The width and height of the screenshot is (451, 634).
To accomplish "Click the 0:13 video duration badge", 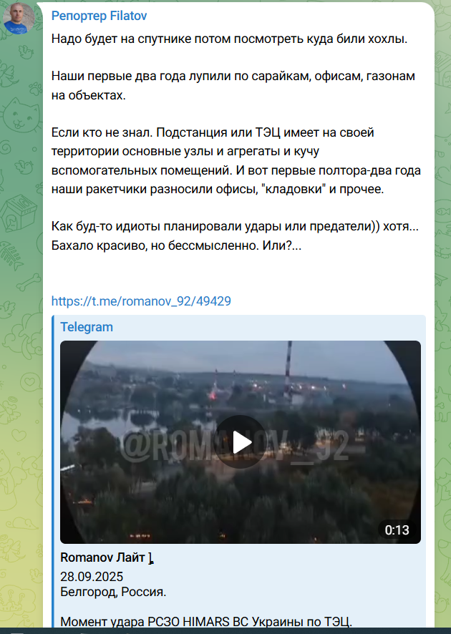I will (397, 530).
